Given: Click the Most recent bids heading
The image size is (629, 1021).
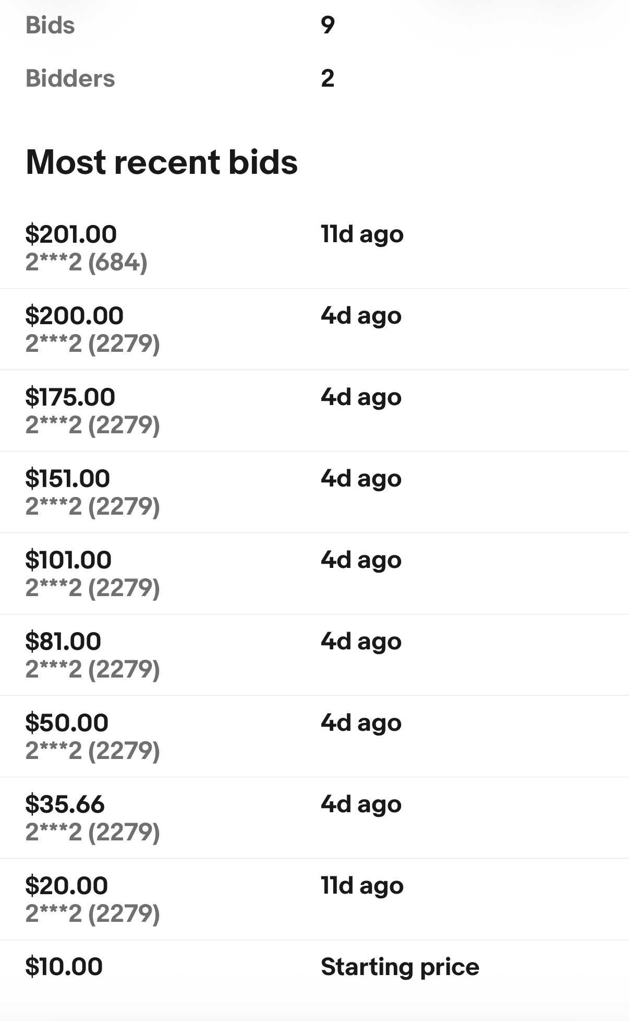Looking at the screenshot, I should (x=162, y=162).
